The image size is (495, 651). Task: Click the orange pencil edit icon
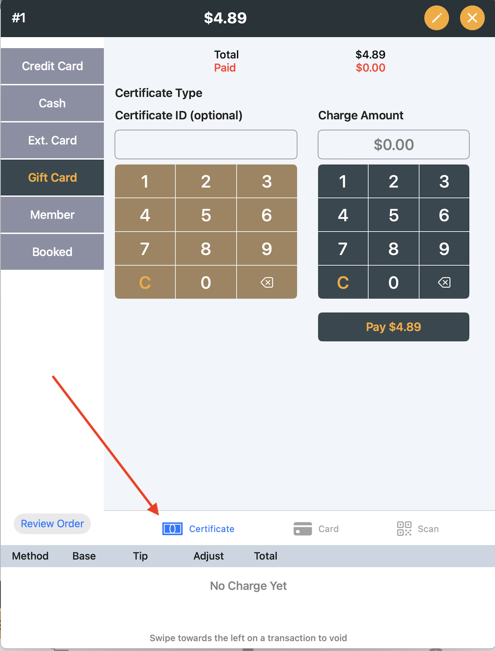(436, 18)
